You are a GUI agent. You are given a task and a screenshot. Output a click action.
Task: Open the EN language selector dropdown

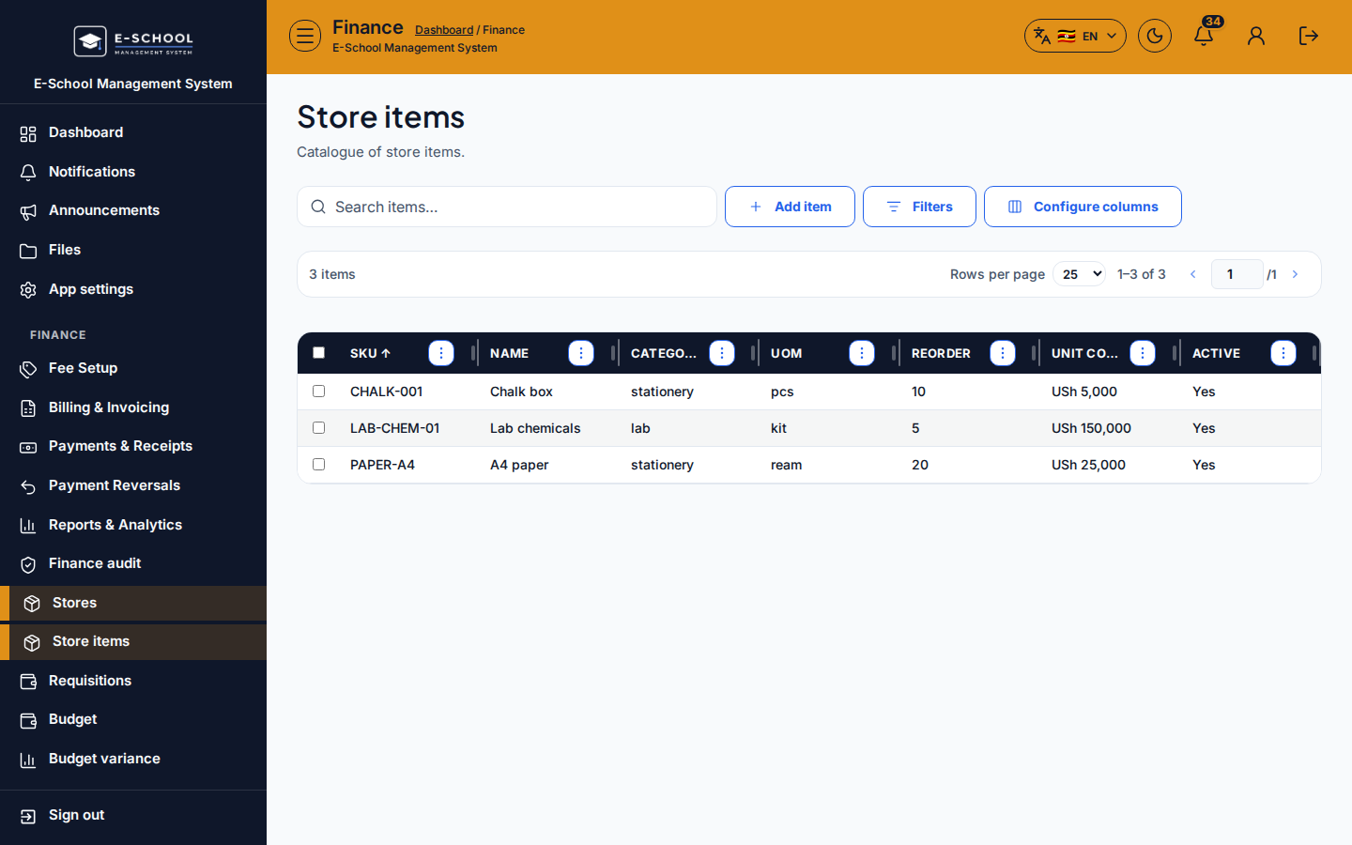tap(1075, 36)
